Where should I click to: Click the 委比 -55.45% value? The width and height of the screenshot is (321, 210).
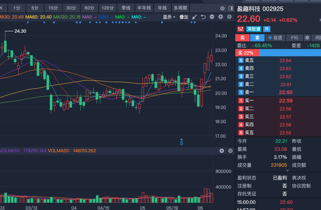(262, 46)
